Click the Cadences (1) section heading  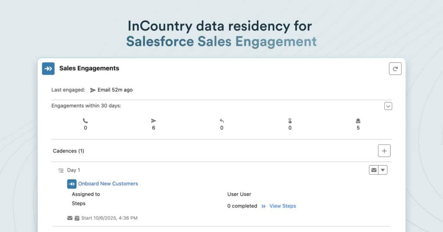[68, 151]
